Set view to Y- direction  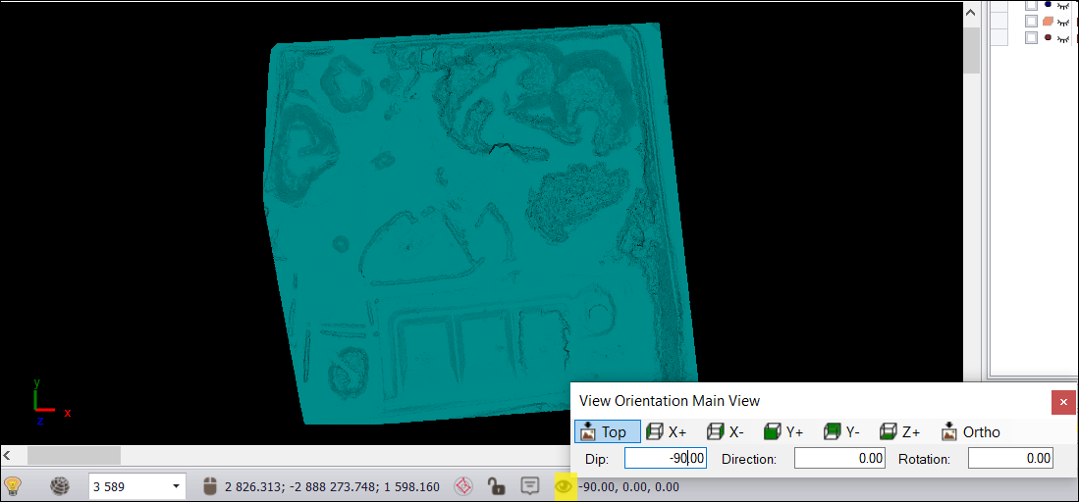[843, 431]
